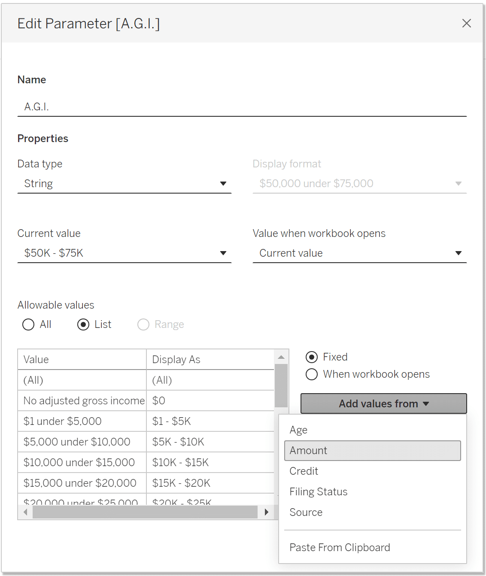Screen dimensions: 486x576
Task: Choose Filing Status from the add values menu
Action: pos(372,492)
